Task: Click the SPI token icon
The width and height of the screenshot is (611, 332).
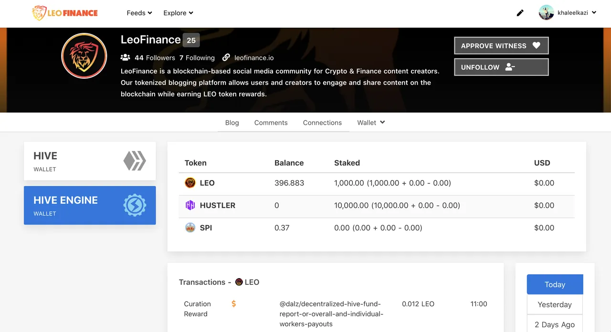Action: coord(190,228)
